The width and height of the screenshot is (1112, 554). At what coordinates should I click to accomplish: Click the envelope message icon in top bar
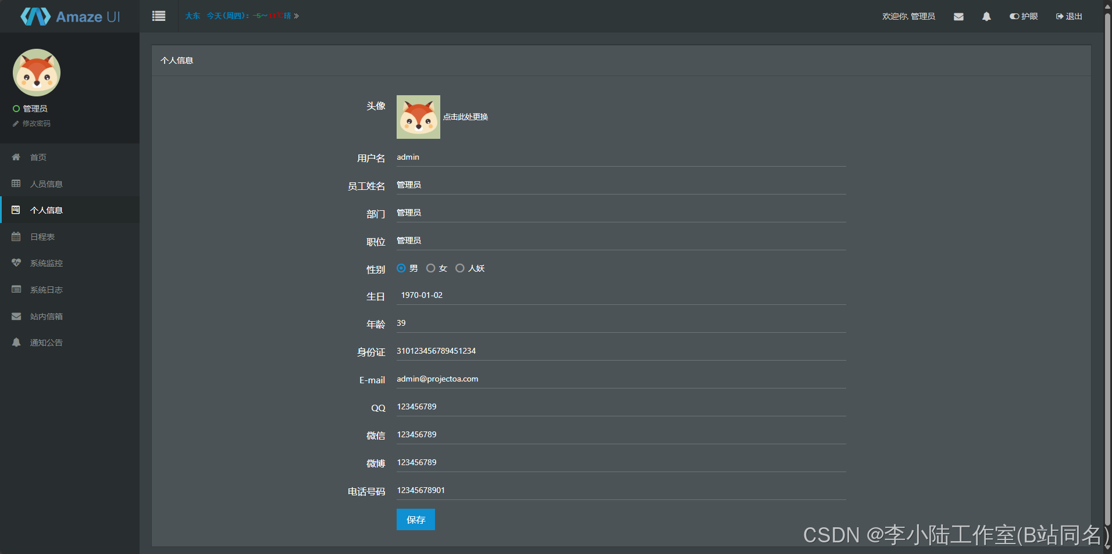(x=958, y=16)
